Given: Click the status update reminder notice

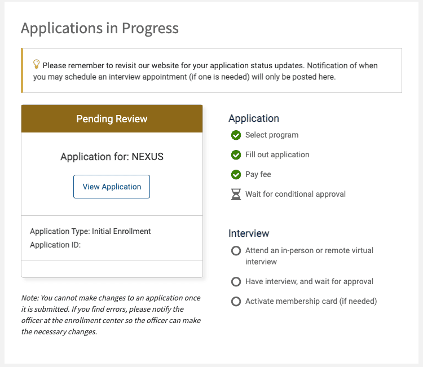Looking at the screenshot, I should [211, 71].
